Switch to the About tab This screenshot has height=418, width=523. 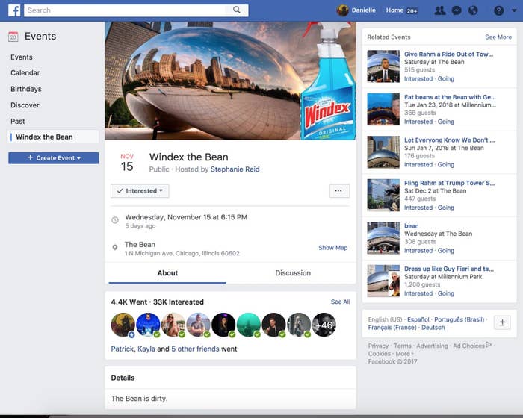[x=167, y=273]
